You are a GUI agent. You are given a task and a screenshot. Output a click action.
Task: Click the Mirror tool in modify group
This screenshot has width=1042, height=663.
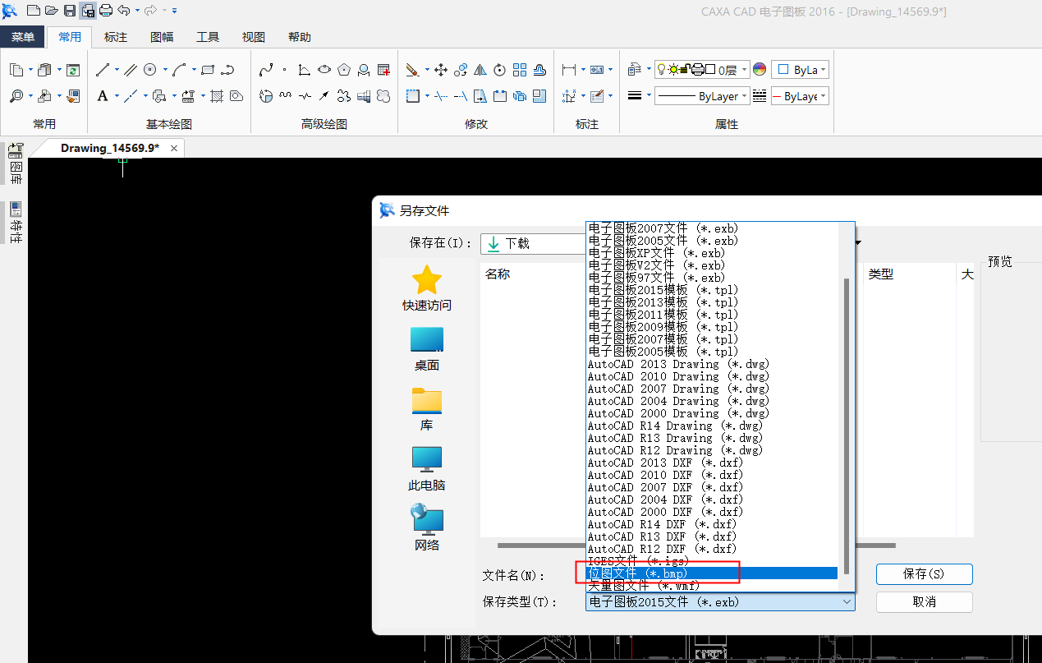[480, 70]
